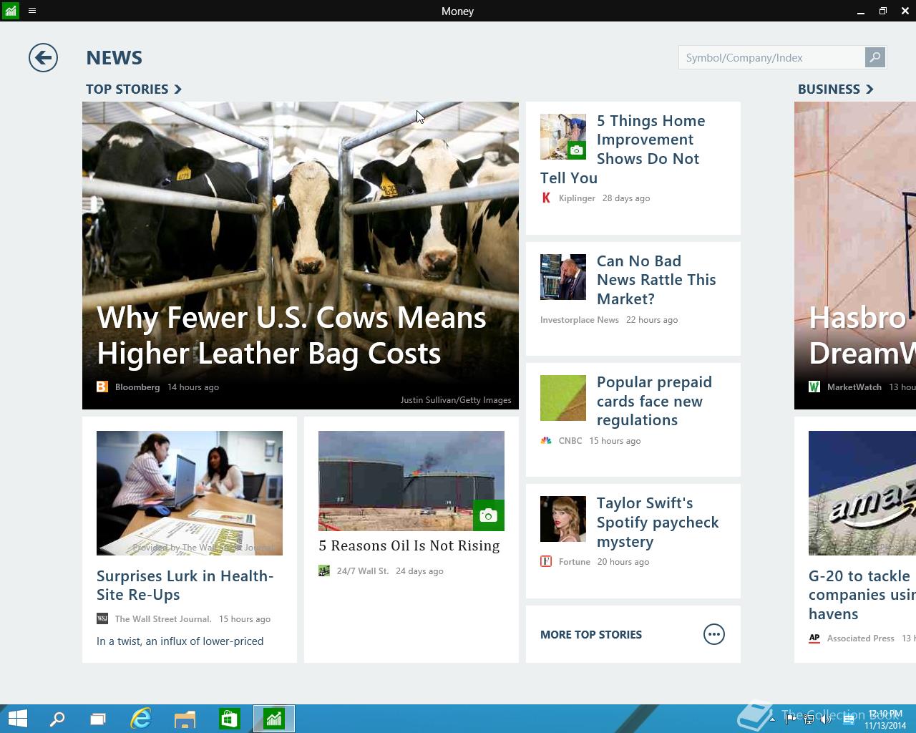Open 5 Things Home Improvement Shows headline
The width and height of the screenshot is (916, 733).
pos(633,149)
